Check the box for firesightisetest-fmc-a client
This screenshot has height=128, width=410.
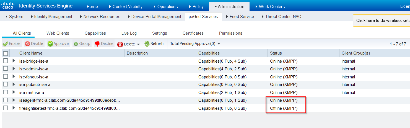click(x=6, y=108)
